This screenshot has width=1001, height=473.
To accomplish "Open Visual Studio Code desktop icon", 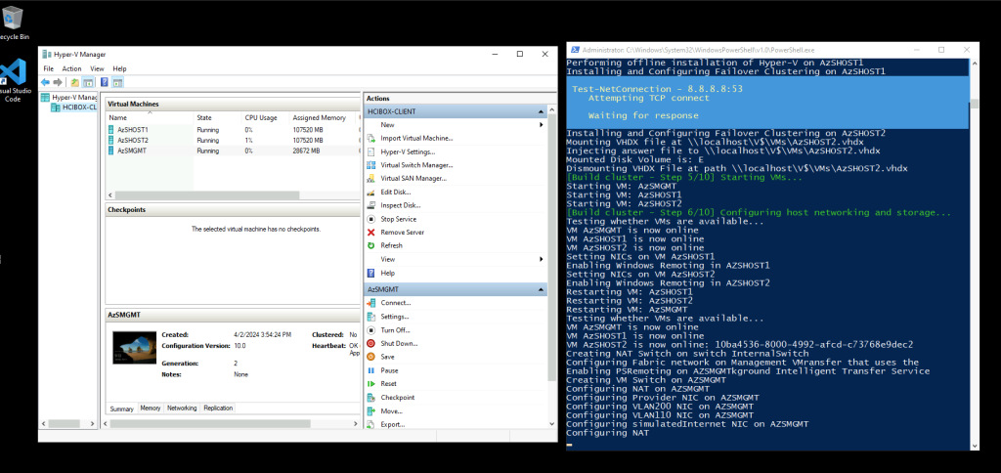I will point(14,80).
